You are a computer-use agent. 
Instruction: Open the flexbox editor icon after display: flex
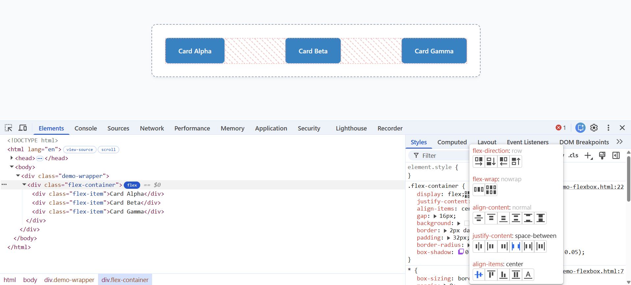tap(467, 194)
